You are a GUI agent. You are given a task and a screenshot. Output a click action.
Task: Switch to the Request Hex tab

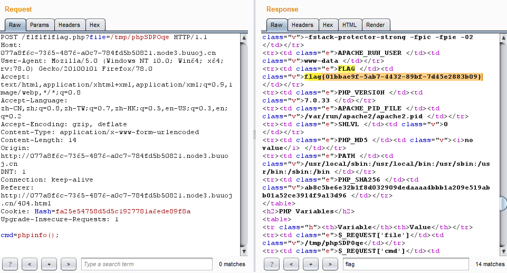point(95,25)
